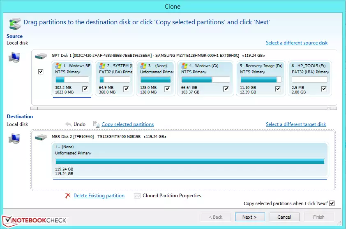Click the source disk horizontal scrollbar track
The width and height of the screenshot is (346, 229).
[x=182, y=108]
